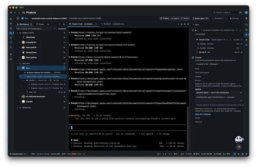
Task: Open the user avatar at top right
Action: [x=246, y=13]
